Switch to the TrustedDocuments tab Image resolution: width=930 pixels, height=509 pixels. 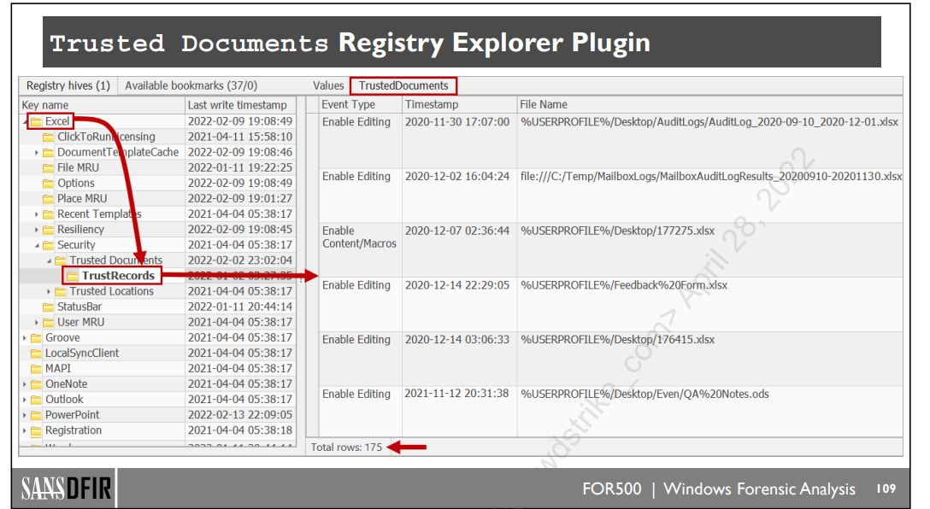coord(403,85)
